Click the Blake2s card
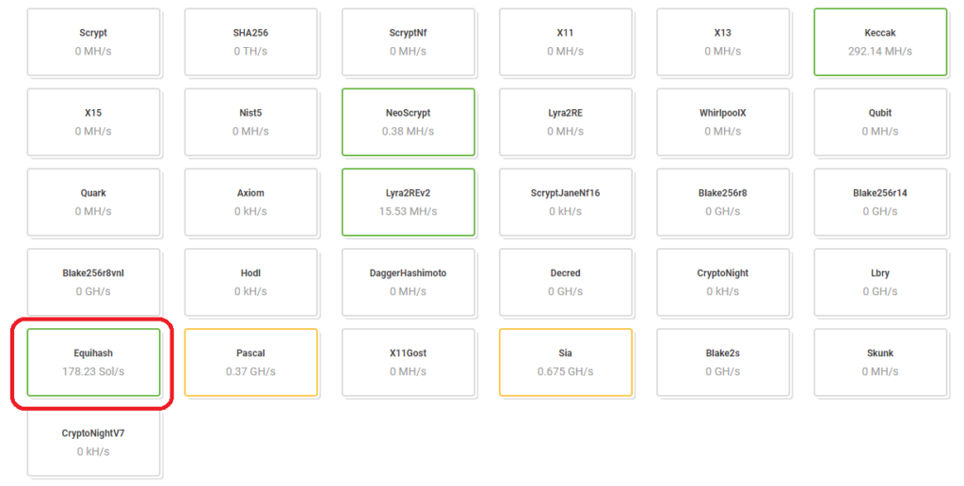The image size is (964, 486). [x=722, y=362]
